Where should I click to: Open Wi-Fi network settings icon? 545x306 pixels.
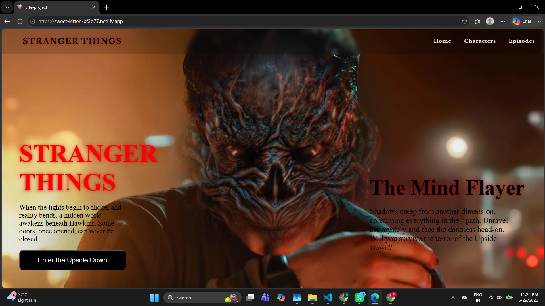coord(491,297)
